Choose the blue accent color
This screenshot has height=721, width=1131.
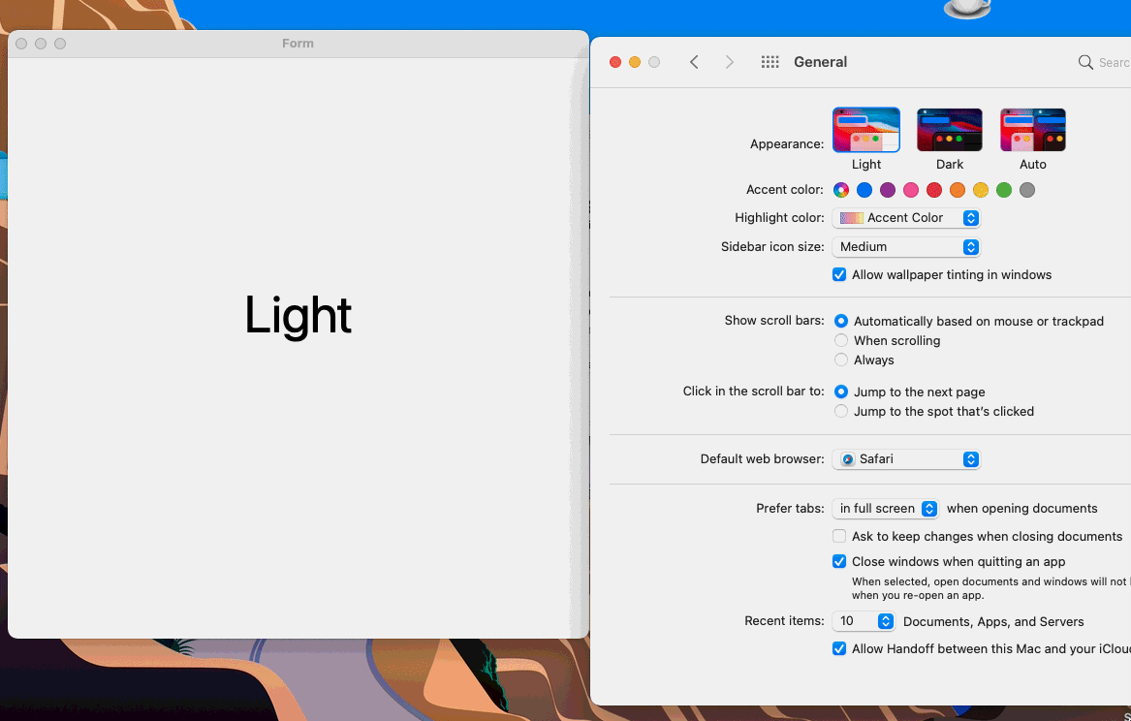click(864, 190)
